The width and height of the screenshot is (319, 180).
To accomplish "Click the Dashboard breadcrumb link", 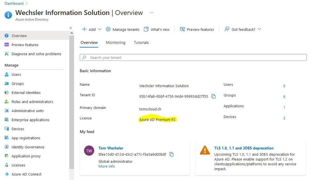I will (x=14, y=4).
